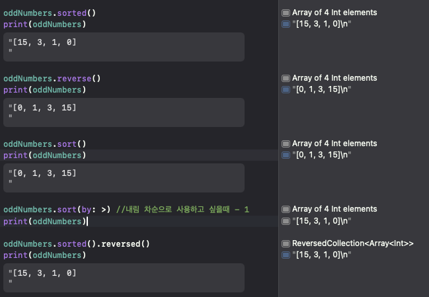Screen dimensions: 429x297
Task: Show result icon for oddNumbers.sort() row
Action: click(286, 144)
